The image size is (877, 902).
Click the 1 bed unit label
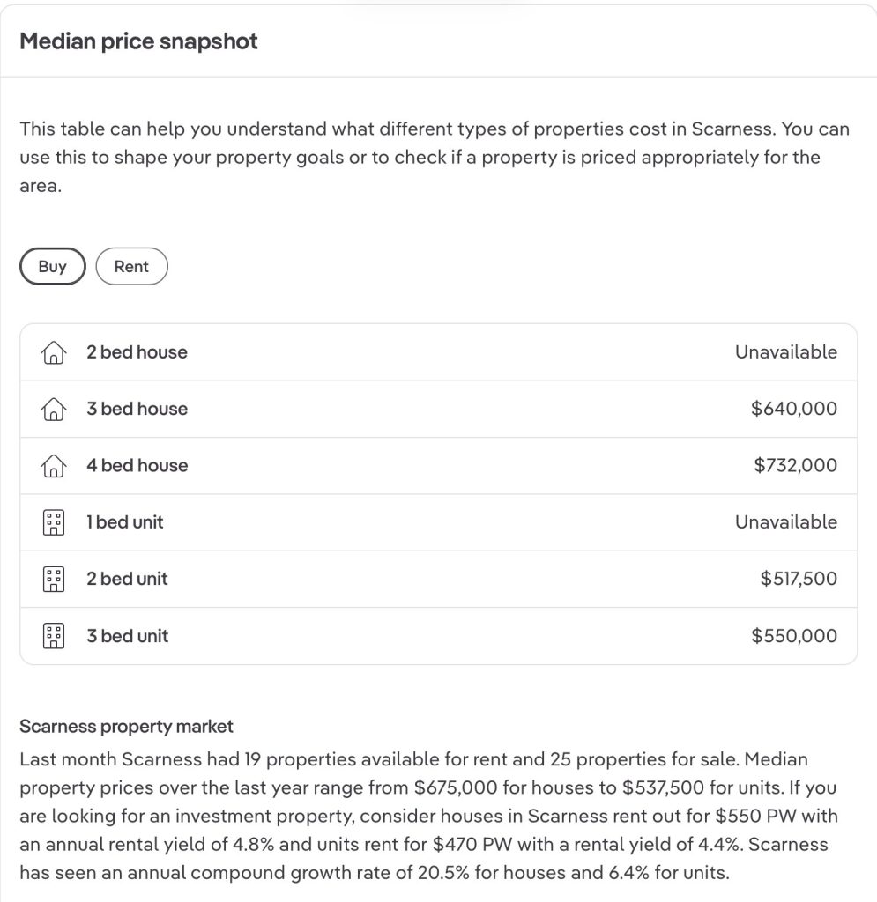click(124, 522)
